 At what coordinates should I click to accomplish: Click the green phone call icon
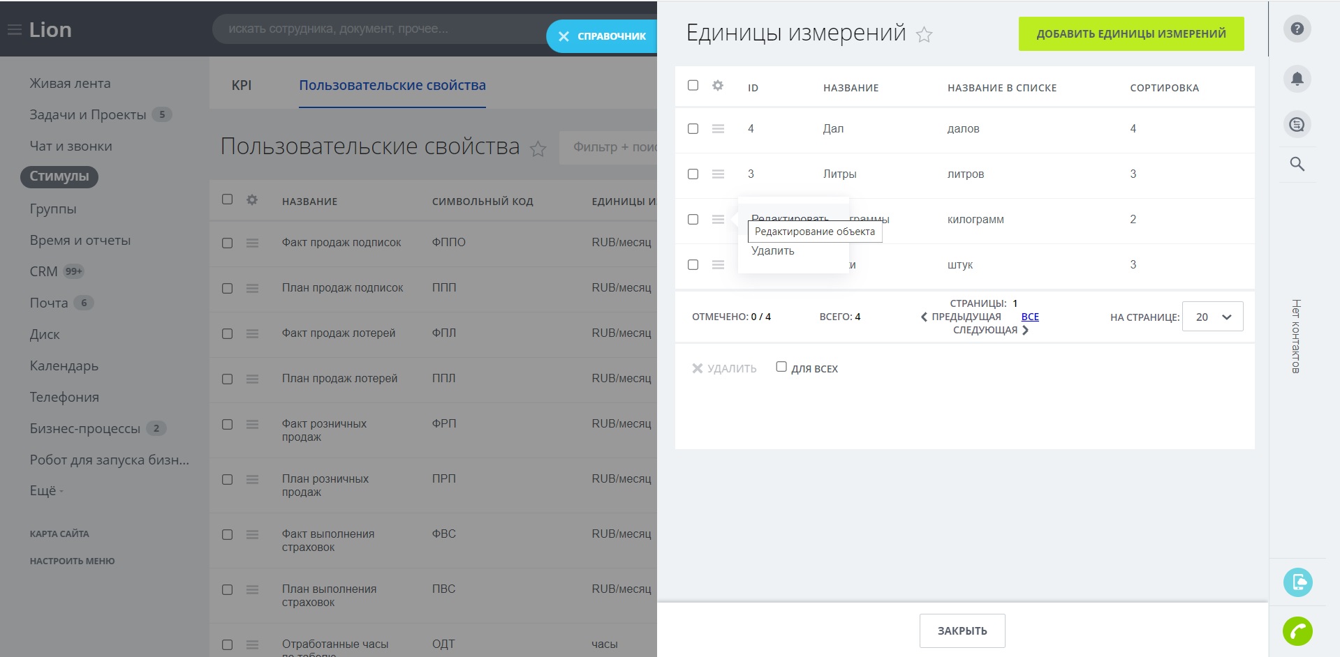click(1297, 631)
